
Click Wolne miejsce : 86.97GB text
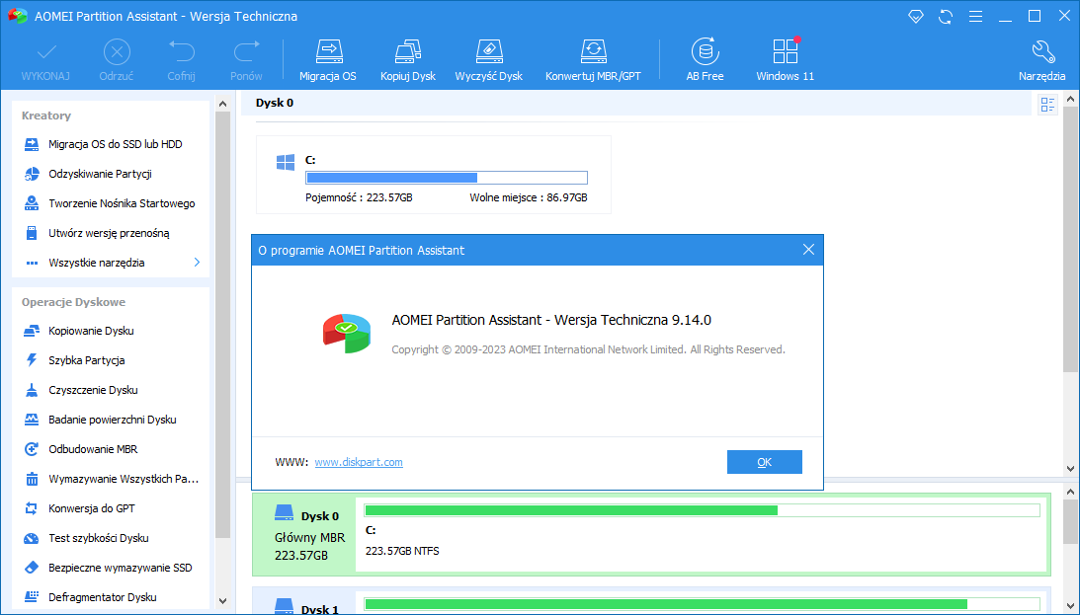click(529, 197)
